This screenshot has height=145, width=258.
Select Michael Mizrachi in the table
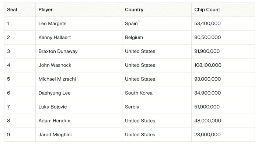(x=57, y=79)
